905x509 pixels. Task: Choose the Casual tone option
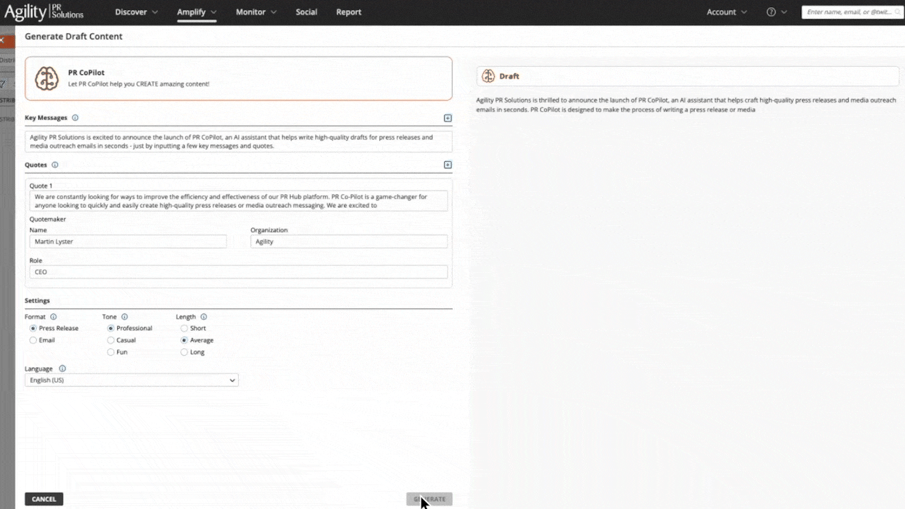coord(111,340)
